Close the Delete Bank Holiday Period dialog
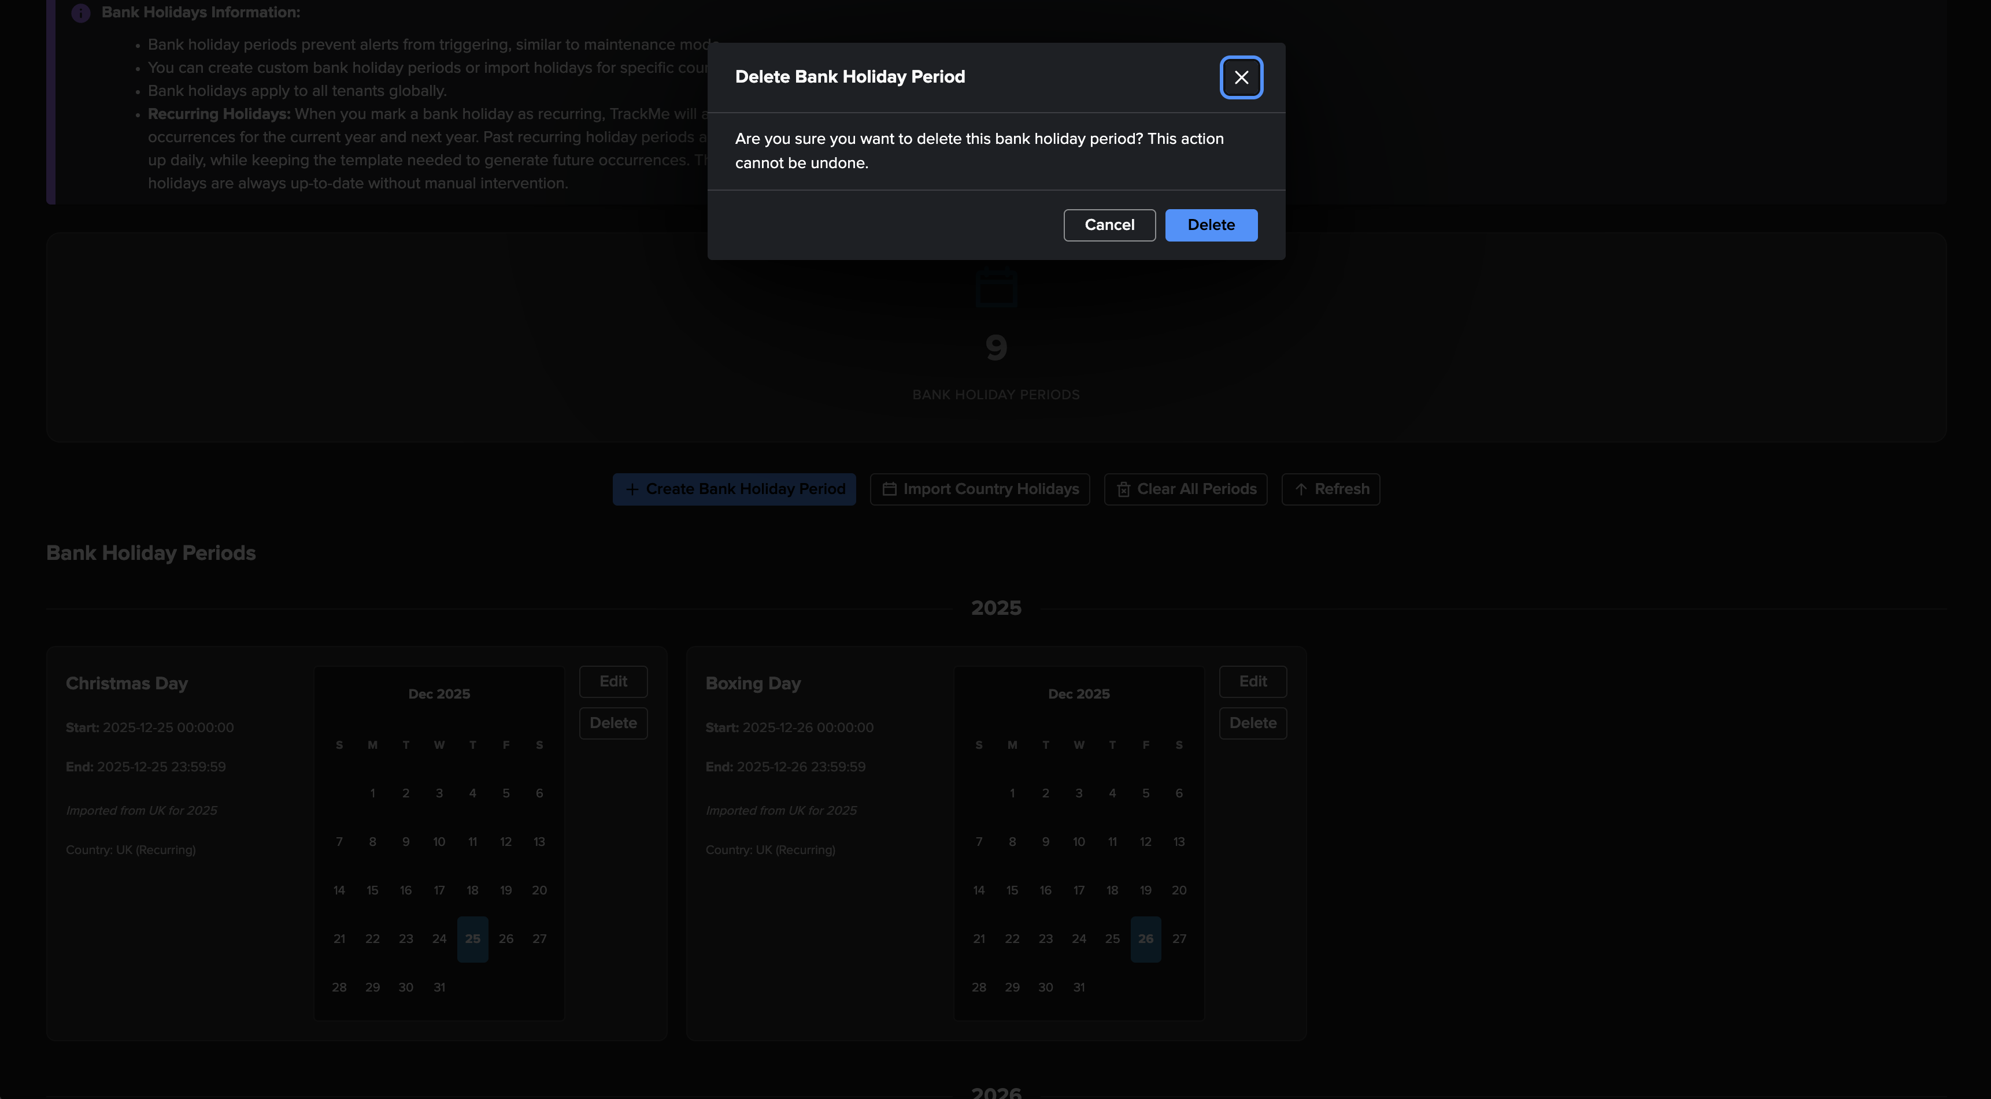This screenshot has width=1991, height=1099. (1241, 77)
